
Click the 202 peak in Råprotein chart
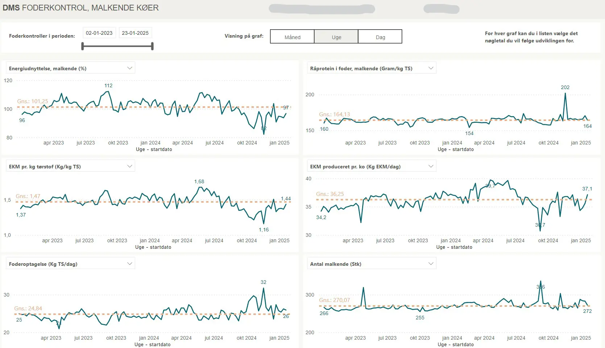click(x=565, y=88)
